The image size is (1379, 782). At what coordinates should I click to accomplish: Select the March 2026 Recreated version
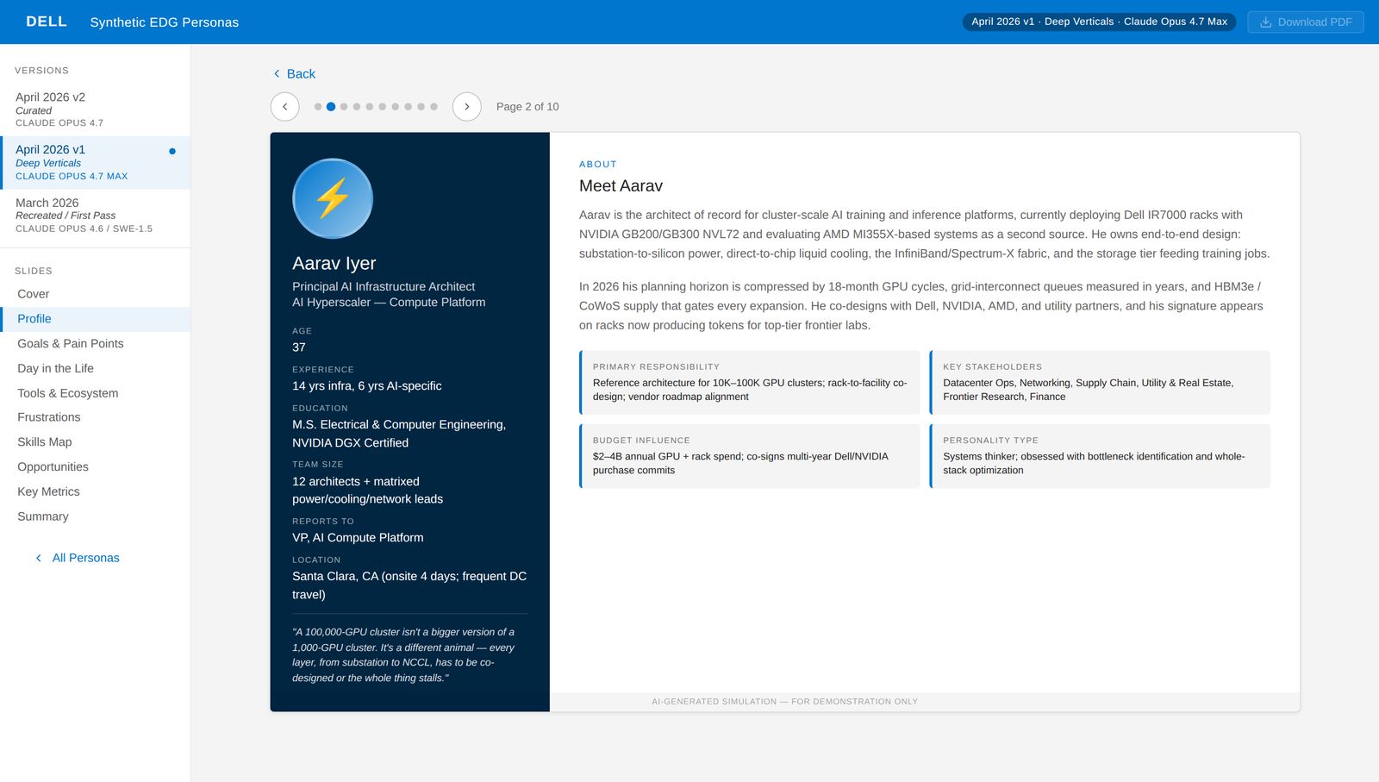coord(83,215)
